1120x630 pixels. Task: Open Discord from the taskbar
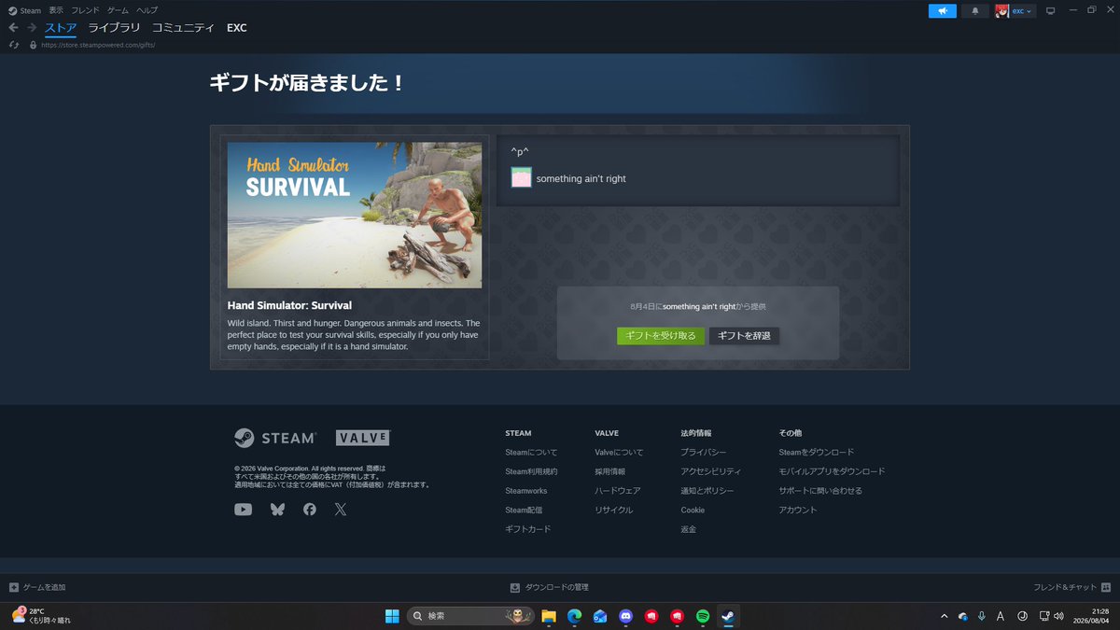click(626, 616)
